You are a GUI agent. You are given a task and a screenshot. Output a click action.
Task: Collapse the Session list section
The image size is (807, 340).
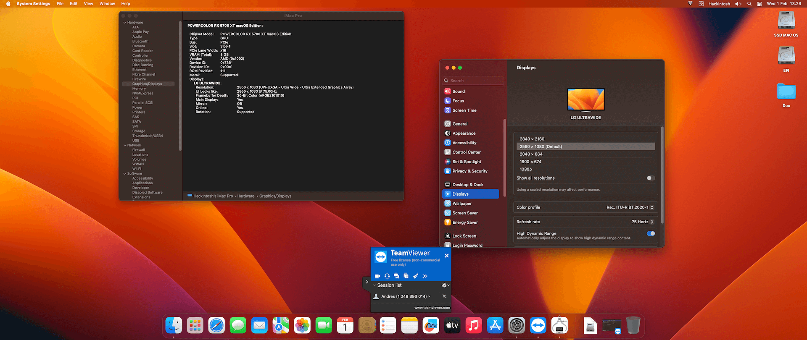pos(374,285)
